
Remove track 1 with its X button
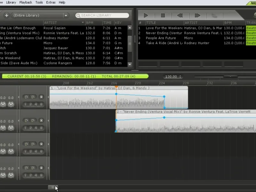41,97
